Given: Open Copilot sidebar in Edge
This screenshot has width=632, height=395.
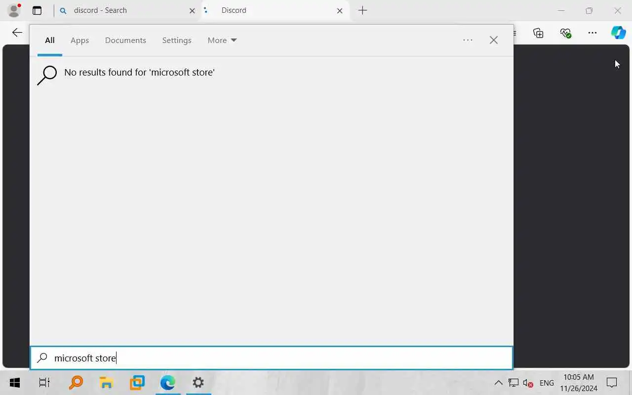Looking at the screenshot, I should coord(619,33).
